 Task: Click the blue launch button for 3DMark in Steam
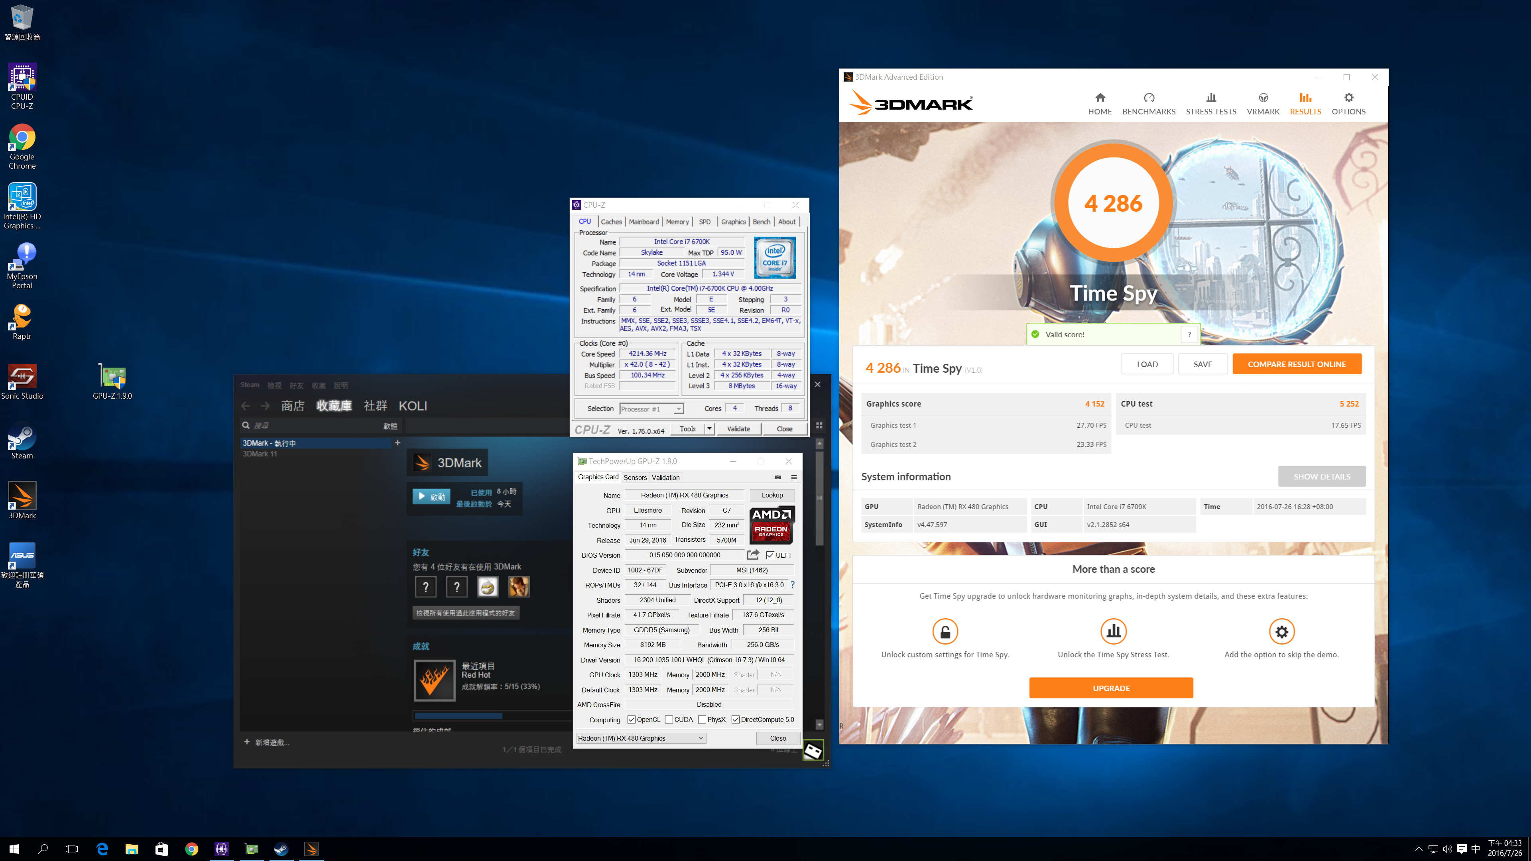point(431,496)
